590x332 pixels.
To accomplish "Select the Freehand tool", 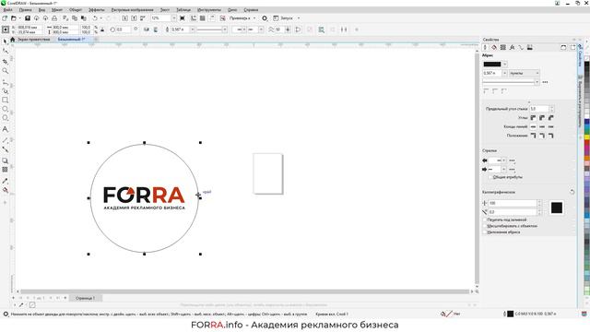I will (6, 82).
